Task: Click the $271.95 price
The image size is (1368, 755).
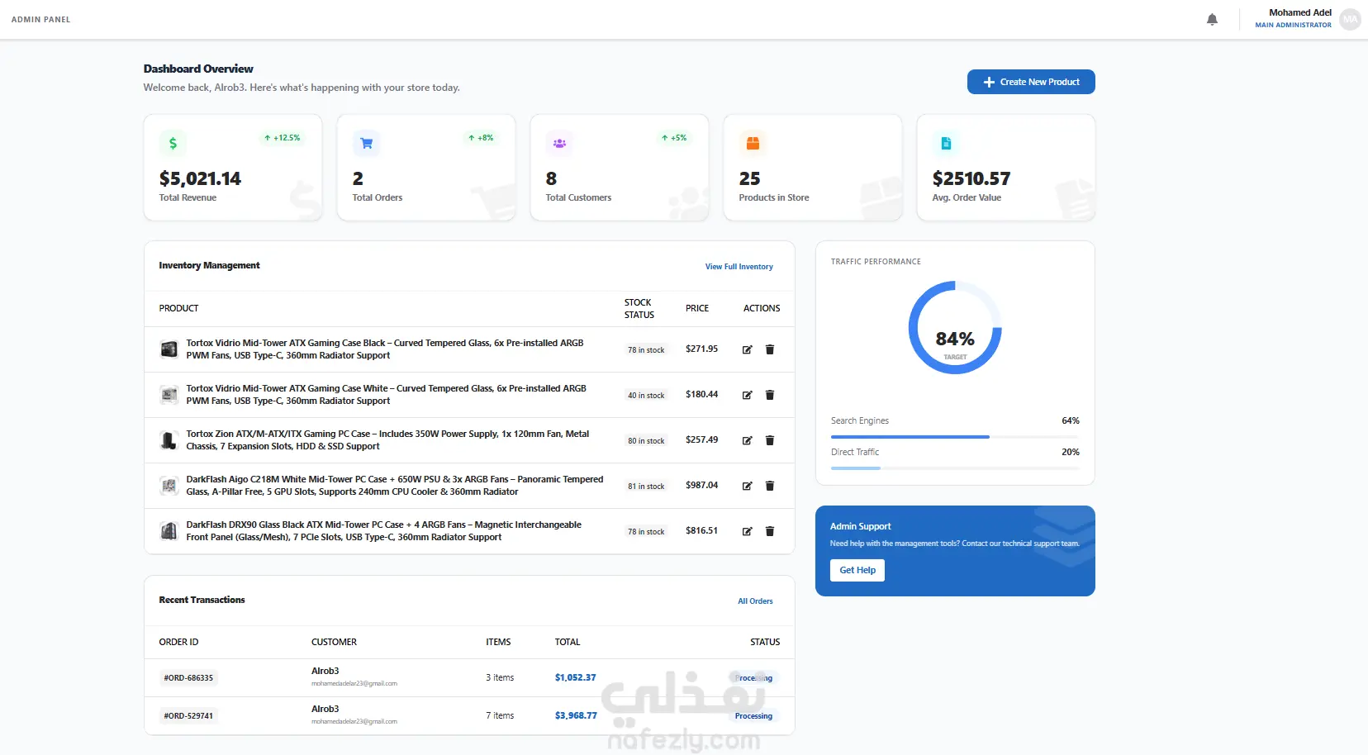Action: [701, 349]
